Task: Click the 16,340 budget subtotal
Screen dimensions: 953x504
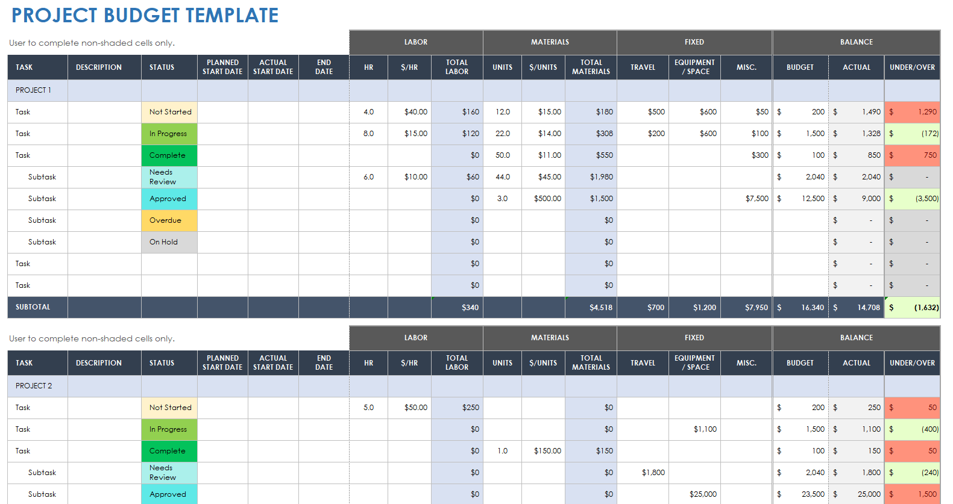Action: coord(800,307)
